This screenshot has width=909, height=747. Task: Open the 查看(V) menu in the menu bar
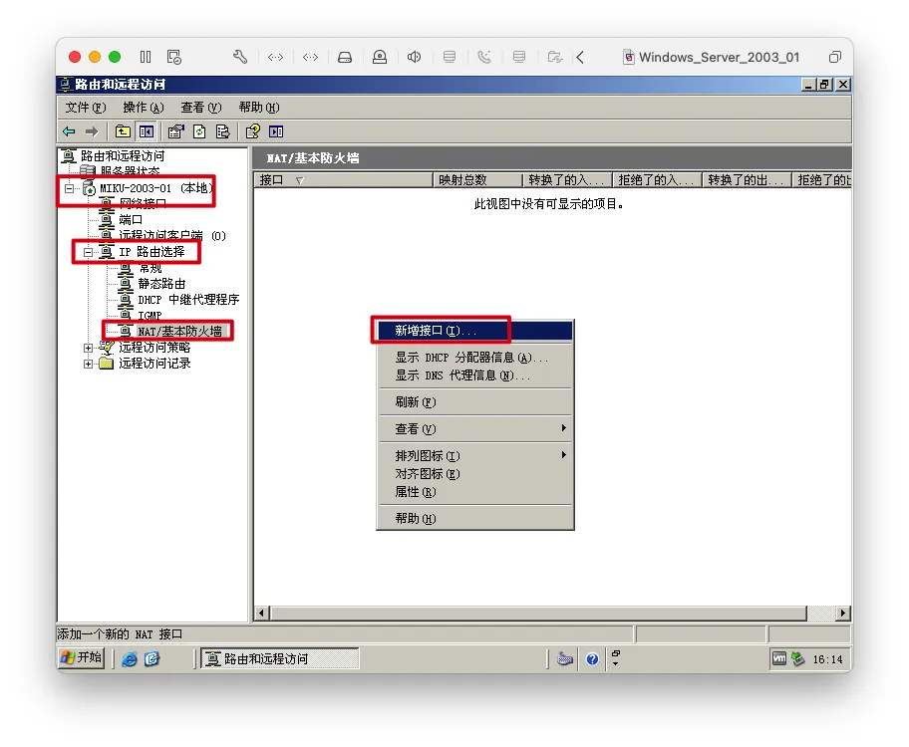pyautogui.click(x=200, y=108)
